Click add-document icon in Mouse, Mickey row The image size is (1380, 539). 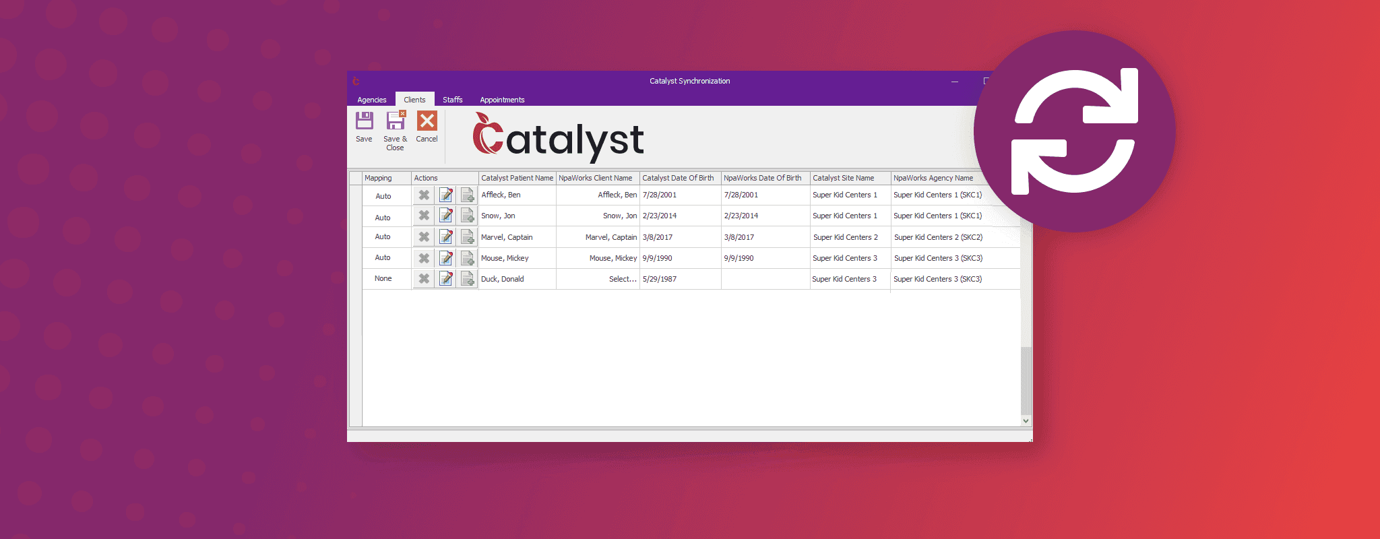pyautogui.click(x=467, y=258)
